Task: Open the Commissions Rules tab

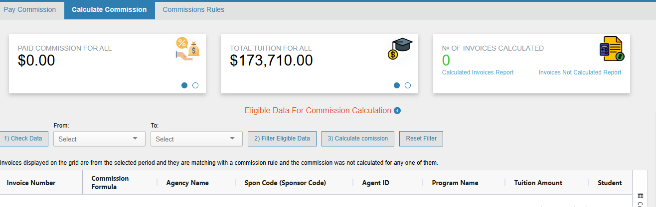Action: point(193,10)
